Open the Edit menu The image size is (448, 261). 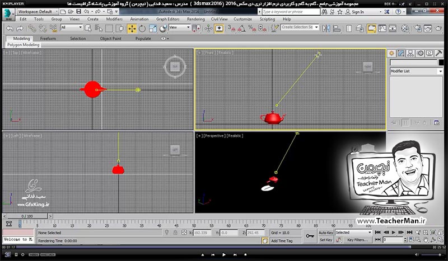[x=23, y=19]
